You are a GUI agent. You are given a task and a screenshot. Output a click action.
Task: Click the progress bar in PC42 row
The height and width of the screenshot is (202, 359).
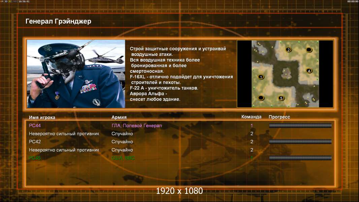300,142
